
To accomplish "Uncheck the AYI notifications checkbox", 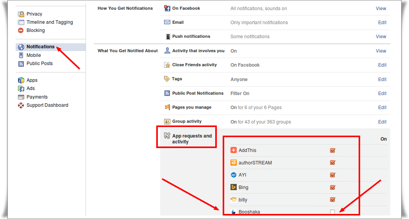I will [332, 175].
